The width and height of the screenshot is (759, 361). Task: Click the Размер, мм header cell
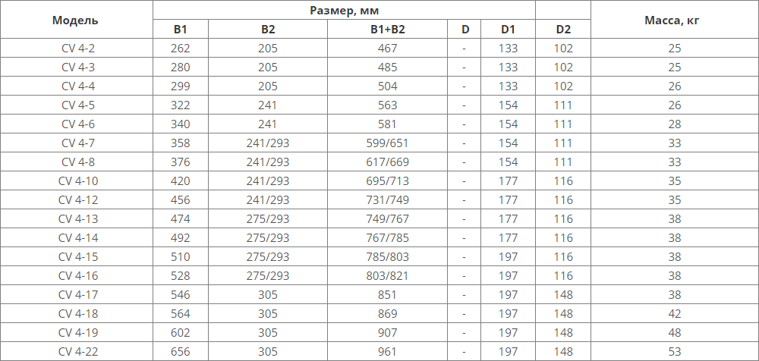click(x=344, y=10)
